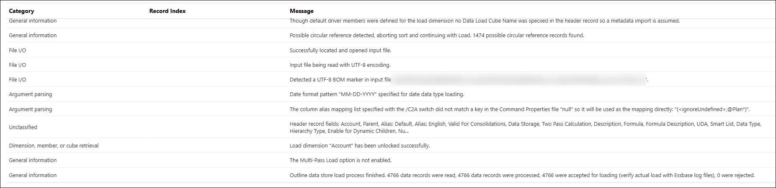Select the Multi-Pass Load not enabled message
776x188 pixels.
[340, 160]
